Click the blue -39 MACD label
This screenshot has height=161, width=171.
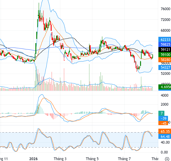(x=163, y=119)
